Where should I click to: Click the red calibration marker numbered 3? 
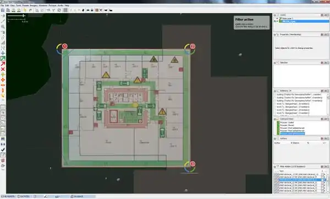[193, 164]
